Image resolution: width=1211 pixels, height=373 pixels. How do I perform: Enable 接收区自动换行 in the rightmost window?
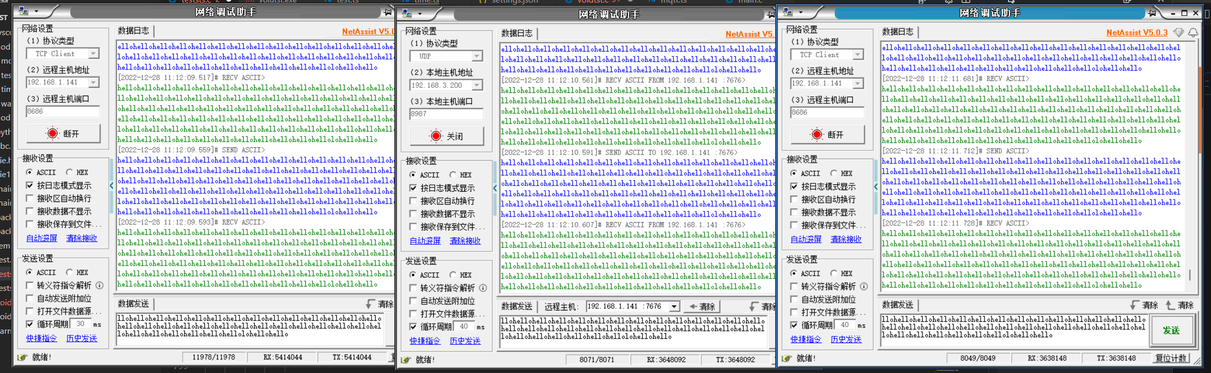point(794,199)
